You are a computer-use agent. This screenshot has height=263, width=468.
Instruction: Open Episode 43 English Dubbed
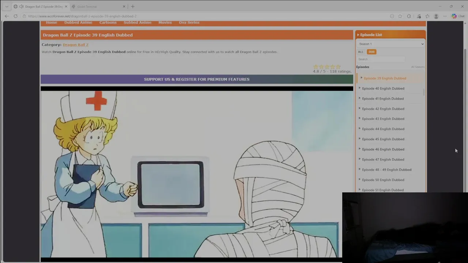[x=383, y=119]
